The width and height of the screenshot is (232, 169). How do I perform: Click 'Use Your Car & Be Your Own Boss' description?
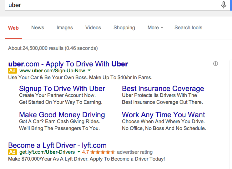[80, 78]
